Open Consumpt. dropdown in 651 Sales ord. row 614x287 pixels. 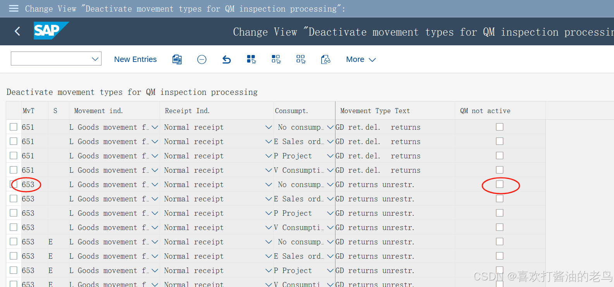(330, 141)
